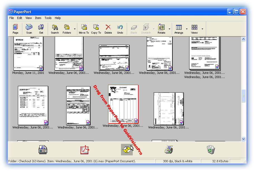Image resolution: width=254 pixels, height=171 pixels.
Task: Select the Monday, June 11, 2001 document thumbnail
Action: pyautogui.click(x=28, y=53)
